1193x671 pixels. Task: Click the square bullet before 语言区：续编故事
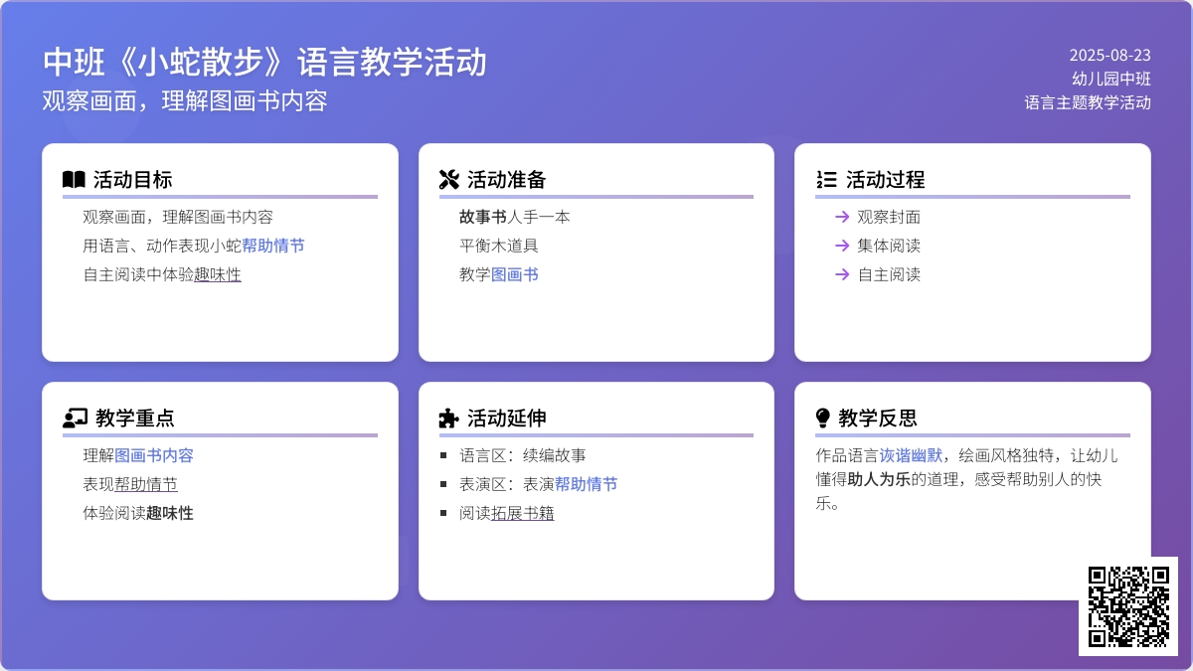click(x=443, y=455)
